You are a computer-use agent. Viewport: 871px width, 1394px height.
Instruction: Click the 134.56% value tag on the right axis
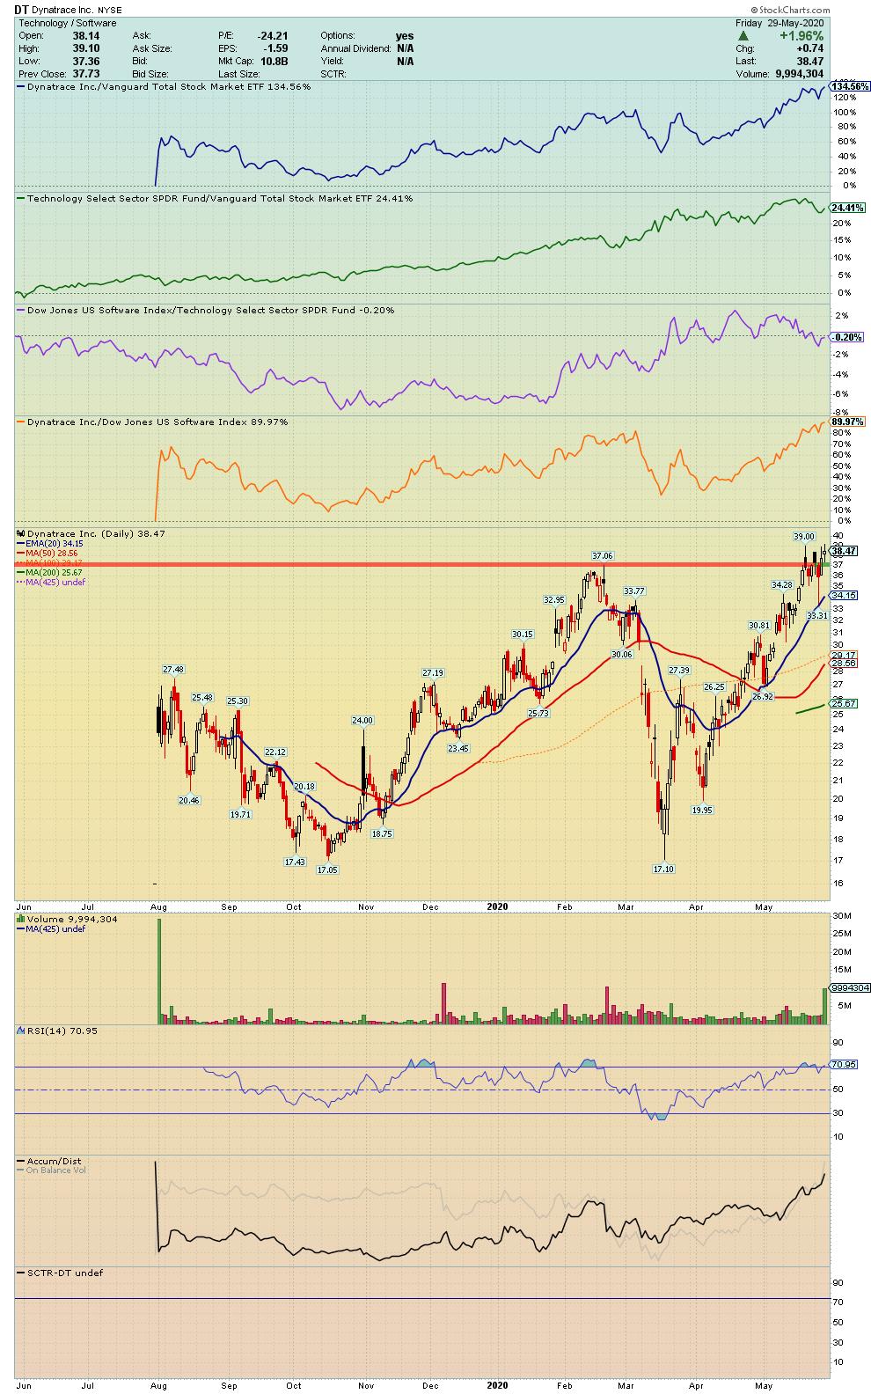tap(851, 86)
